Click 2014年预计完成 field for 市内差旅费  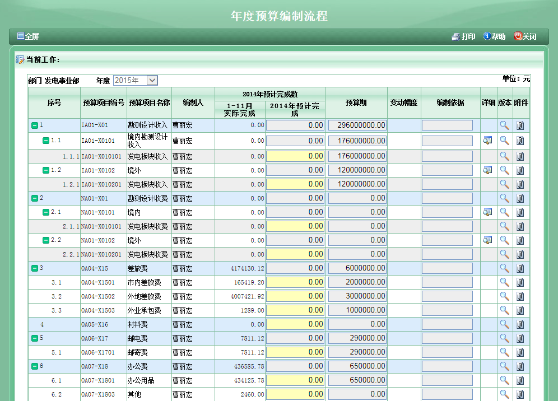pyautogui.click(x=295, y=282)
